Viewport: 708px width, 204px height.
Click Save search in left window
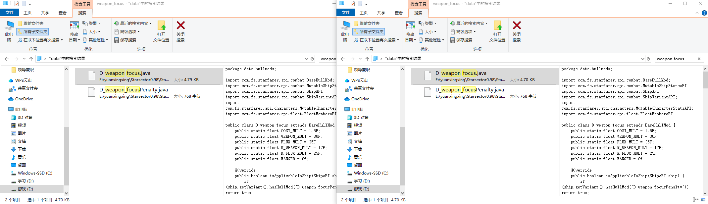(125, 40)
